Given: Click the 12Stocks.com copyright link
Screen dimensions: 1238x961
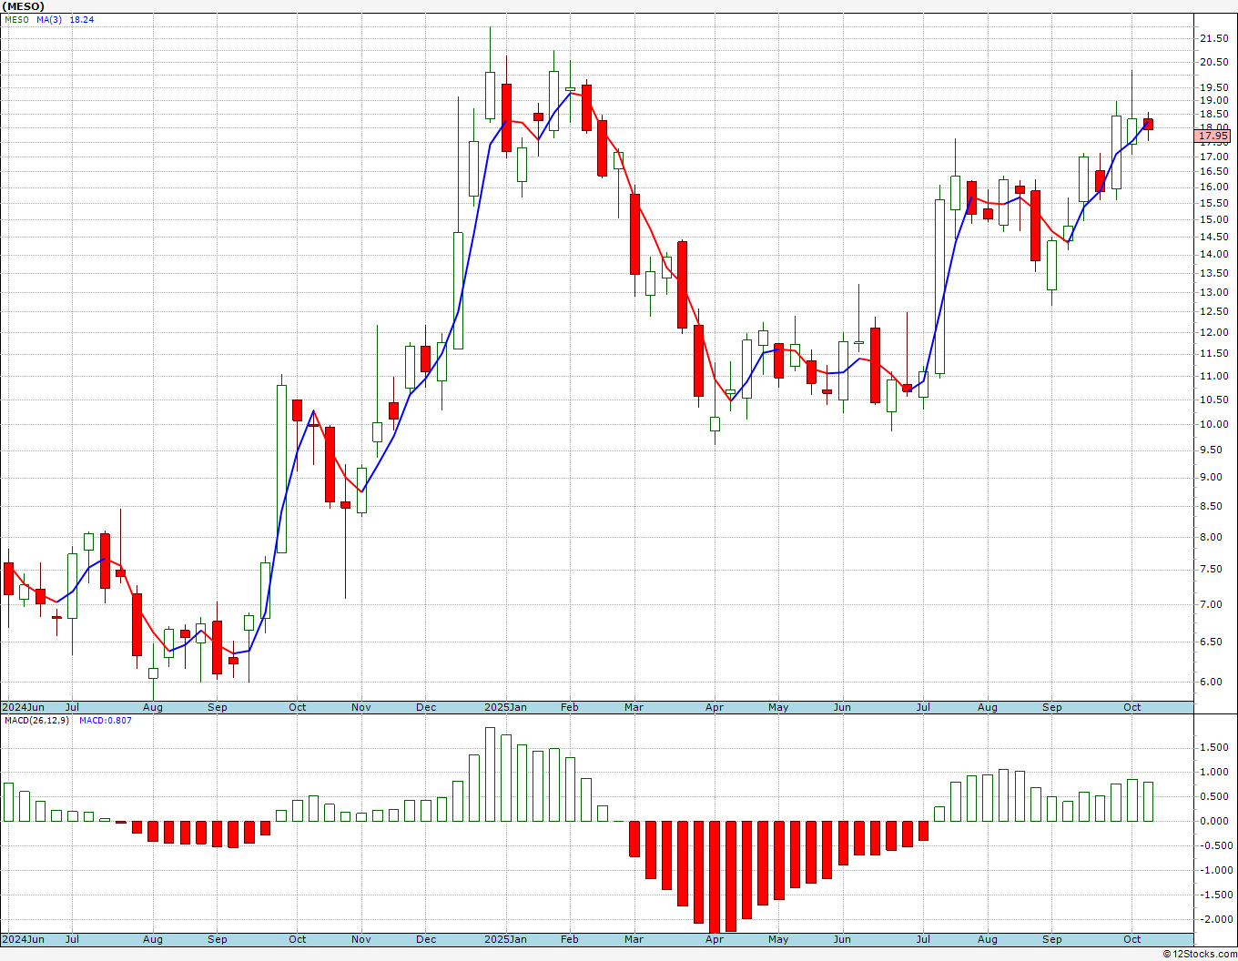Looking at the screenshot, I should coord(1198,954).
